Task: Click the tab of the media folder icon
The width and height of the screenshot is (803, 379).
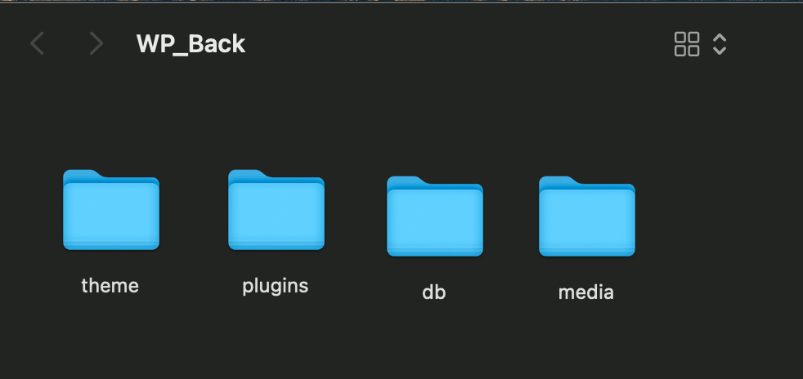Action: 558,181
